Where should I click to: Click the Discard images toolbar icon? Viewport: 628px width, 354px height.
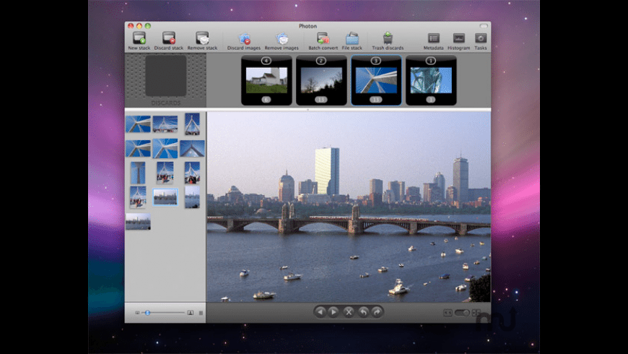point(244,38)
